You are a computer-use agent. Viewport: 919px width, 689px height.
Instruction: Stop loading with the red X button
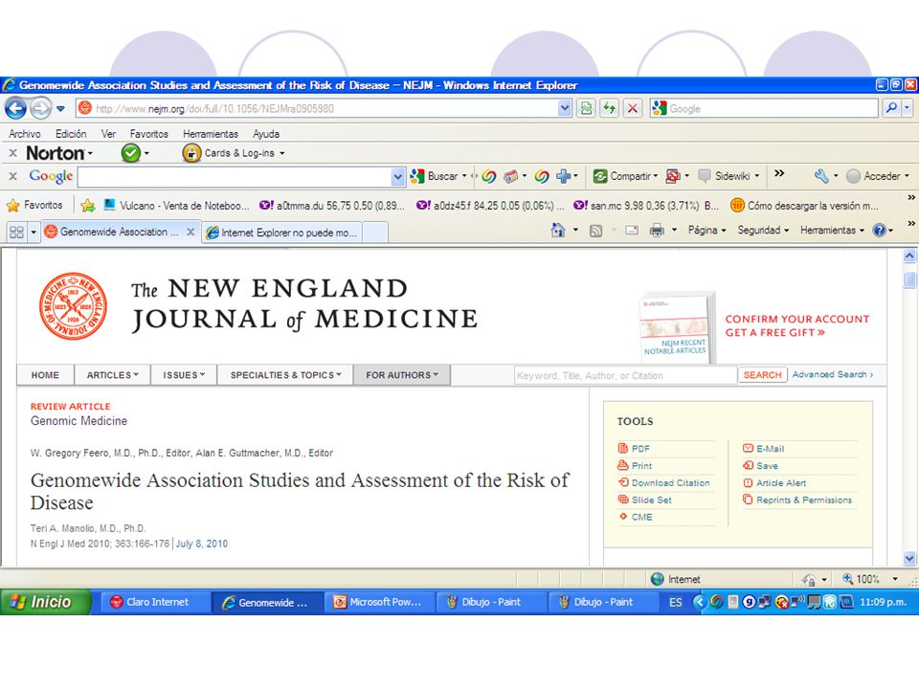click(x=633, y=108)
